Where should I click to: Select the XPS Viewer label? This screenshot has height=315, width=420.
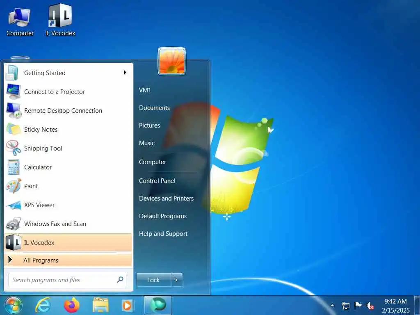click(x=39, y=205)
